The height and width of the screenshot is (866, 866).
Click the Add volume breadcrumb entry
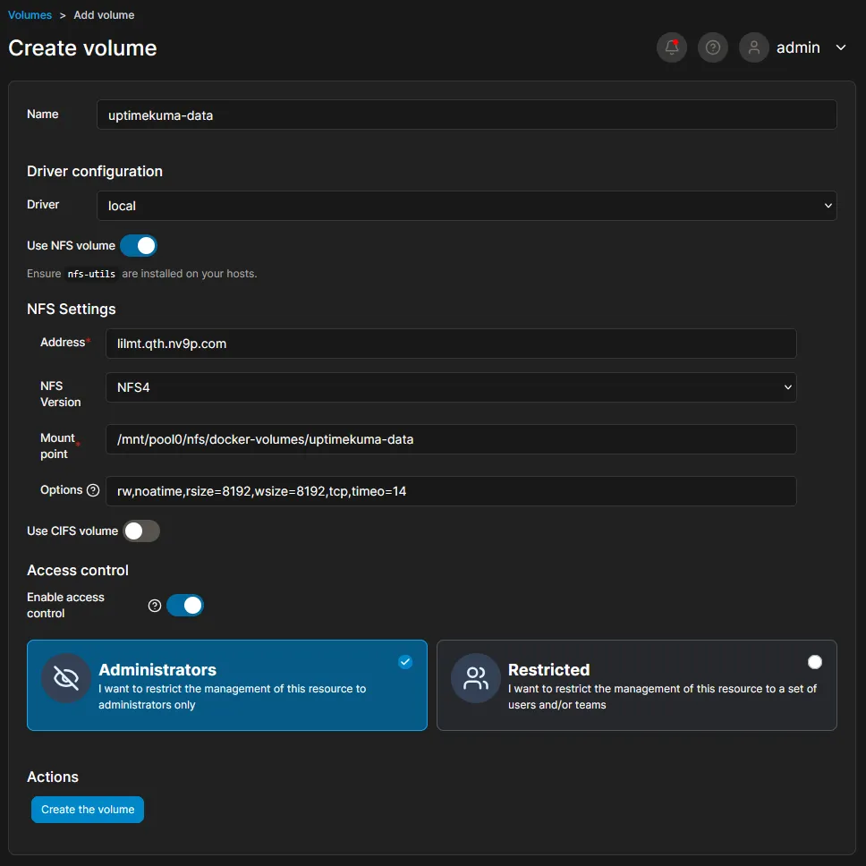click(x=103, y=14)
